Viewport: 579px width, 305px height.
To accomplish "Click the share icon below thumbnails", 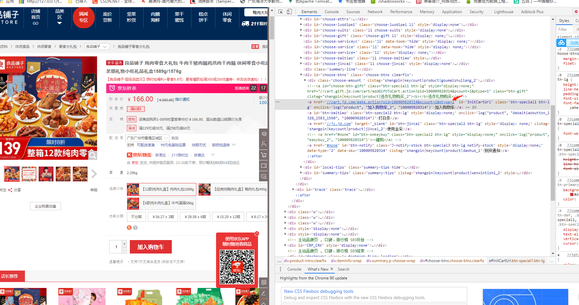I will [x=10, y=190].
